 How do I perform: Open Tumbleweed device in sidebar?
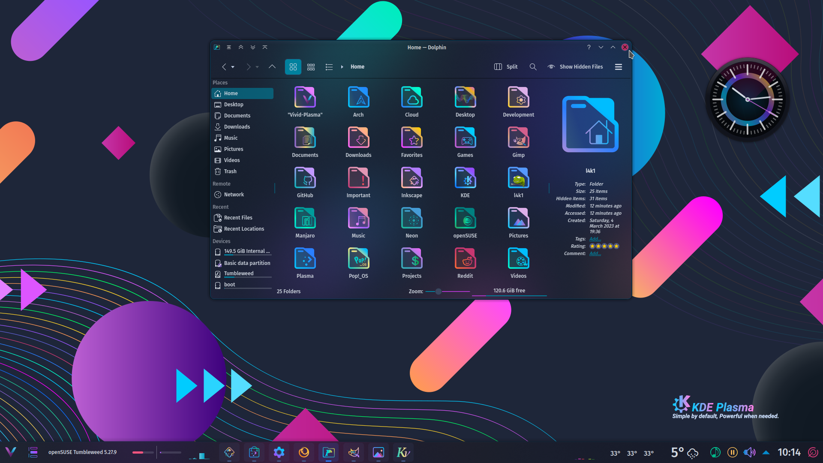[243, 274]
